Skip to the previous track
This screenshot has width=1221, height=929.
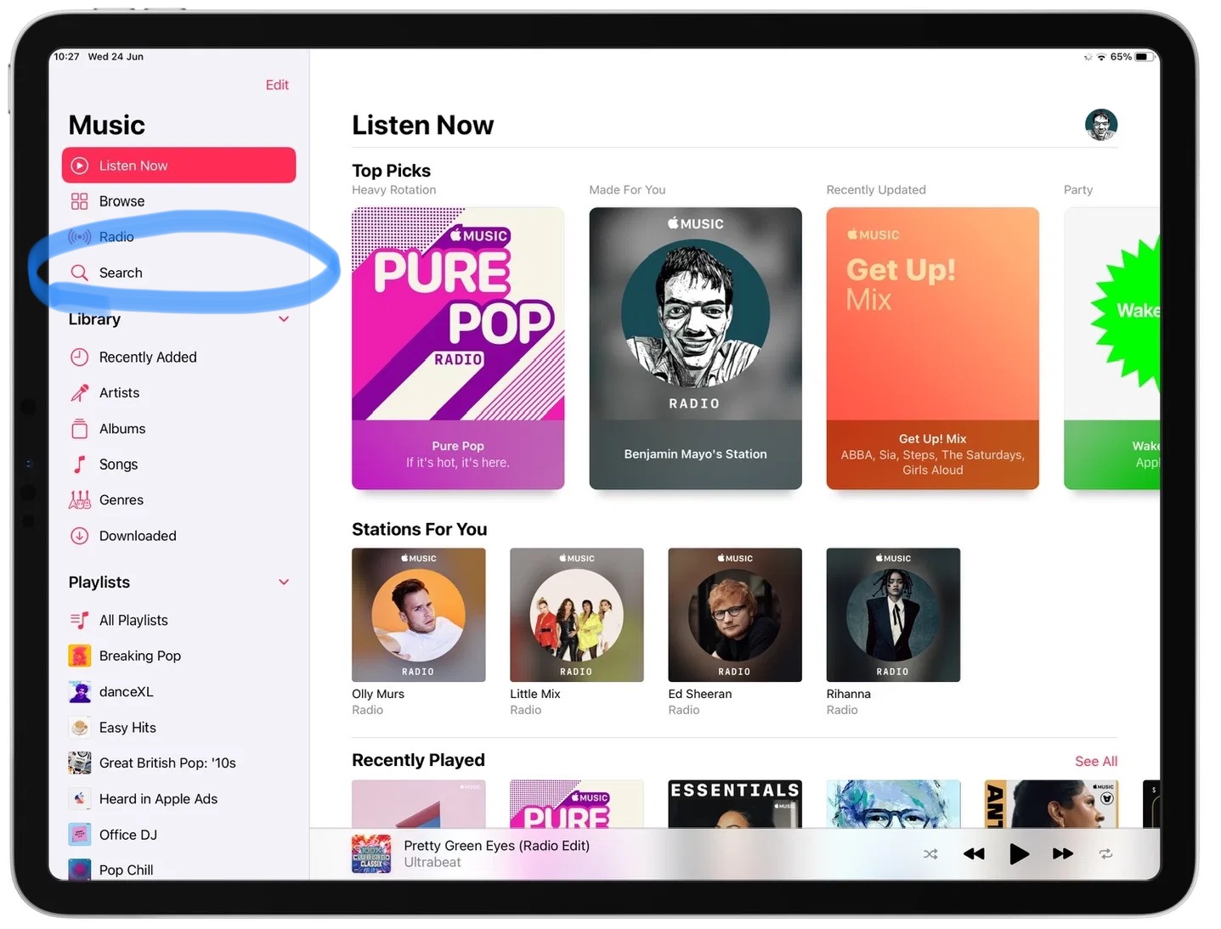(x=974, y=854)
